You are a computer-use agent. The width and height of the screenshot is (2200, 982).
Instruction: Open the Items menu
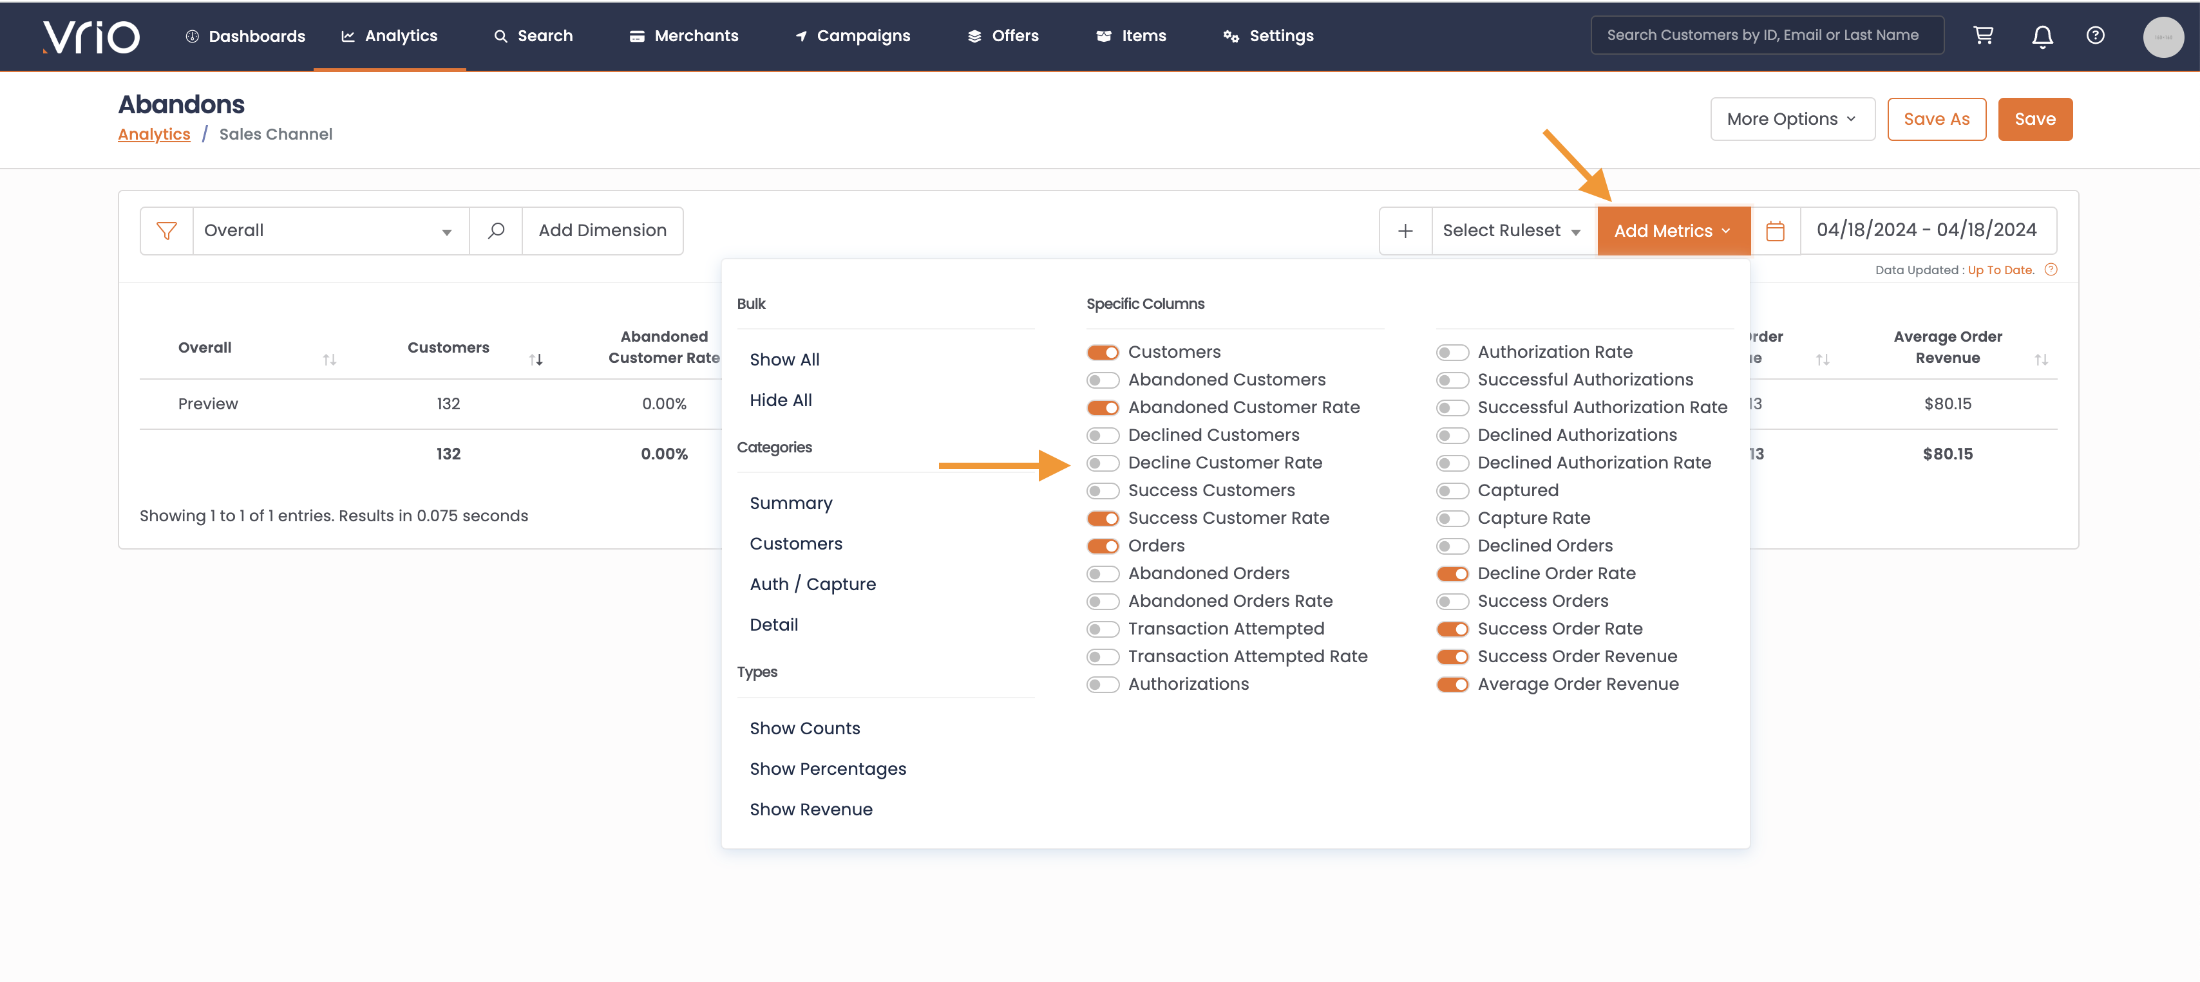[1132, 36]
